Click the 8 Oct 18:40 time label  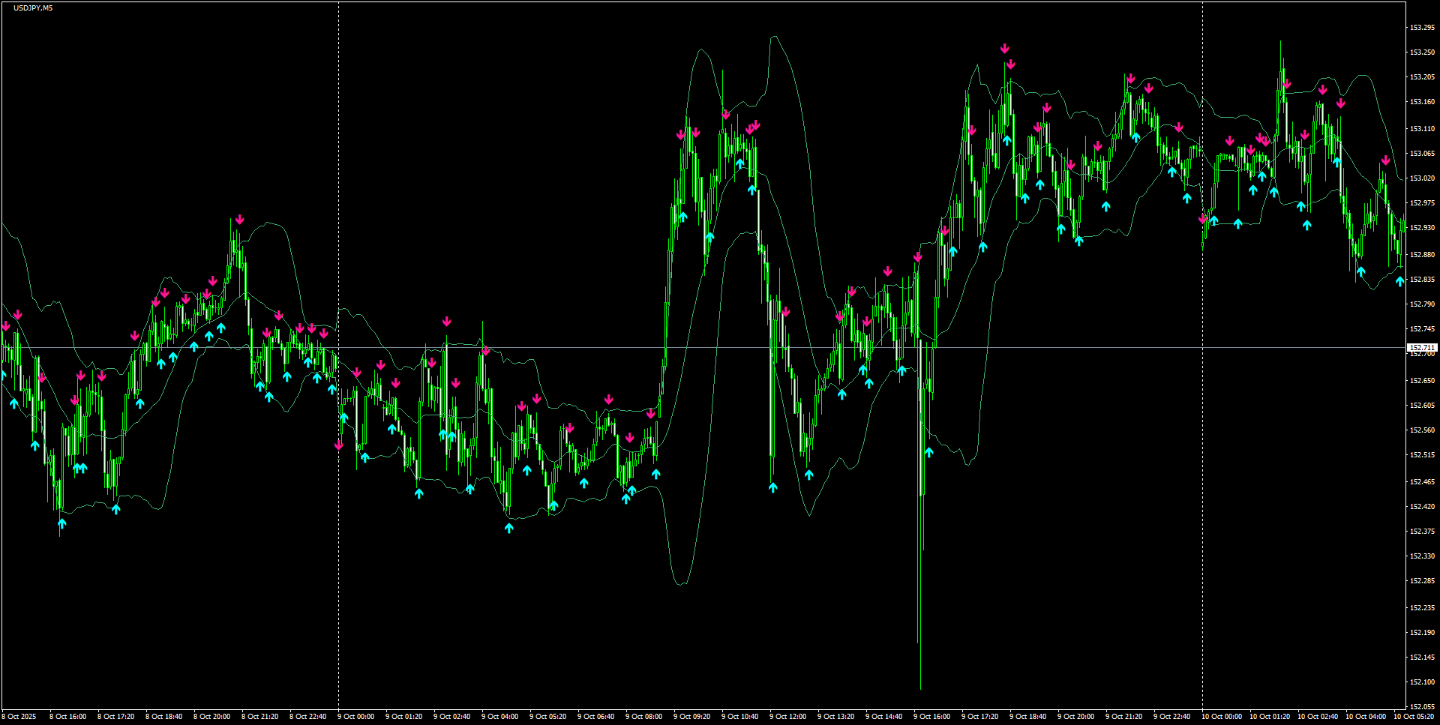click(x=163, y=717)
